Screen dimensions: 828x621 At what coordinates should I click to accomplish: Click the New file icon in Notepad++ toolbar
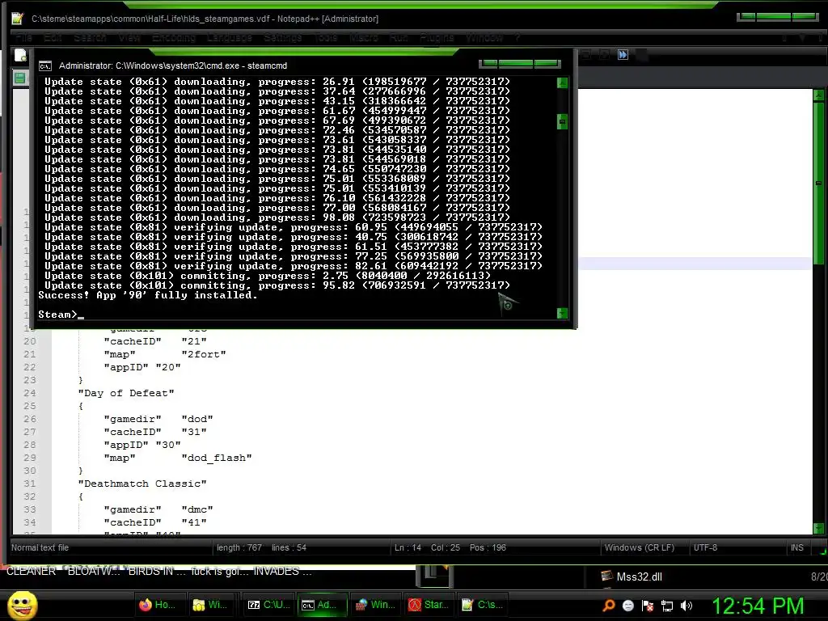click(x=20, y=55)
